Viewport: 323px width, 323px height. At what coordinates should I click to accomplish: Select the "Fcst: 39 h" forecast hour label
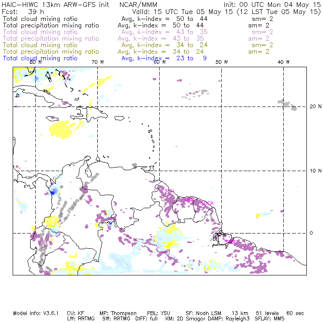click(23, 11)
